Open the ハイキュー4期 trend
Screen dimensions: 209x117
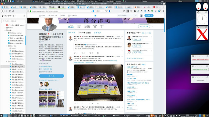coord(131,79)
